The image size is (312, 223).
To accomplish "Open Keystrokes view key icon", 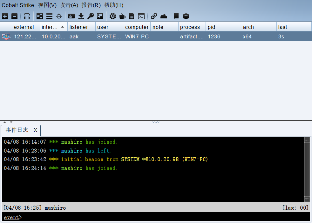I will click(x=91, y=16).
